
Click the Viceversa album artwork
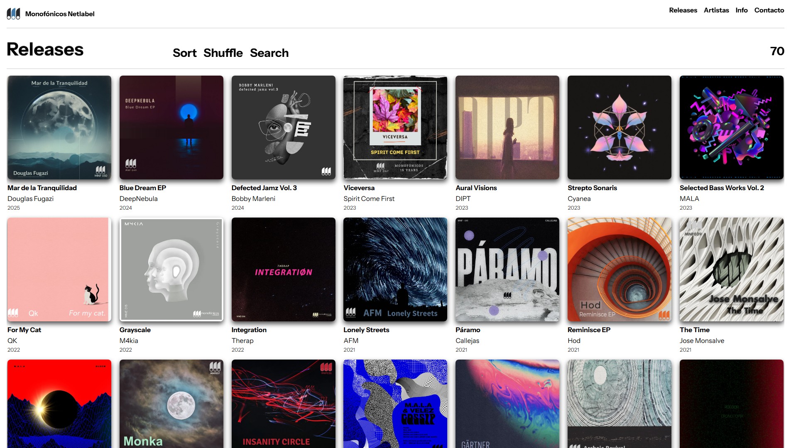pos(395,127)
